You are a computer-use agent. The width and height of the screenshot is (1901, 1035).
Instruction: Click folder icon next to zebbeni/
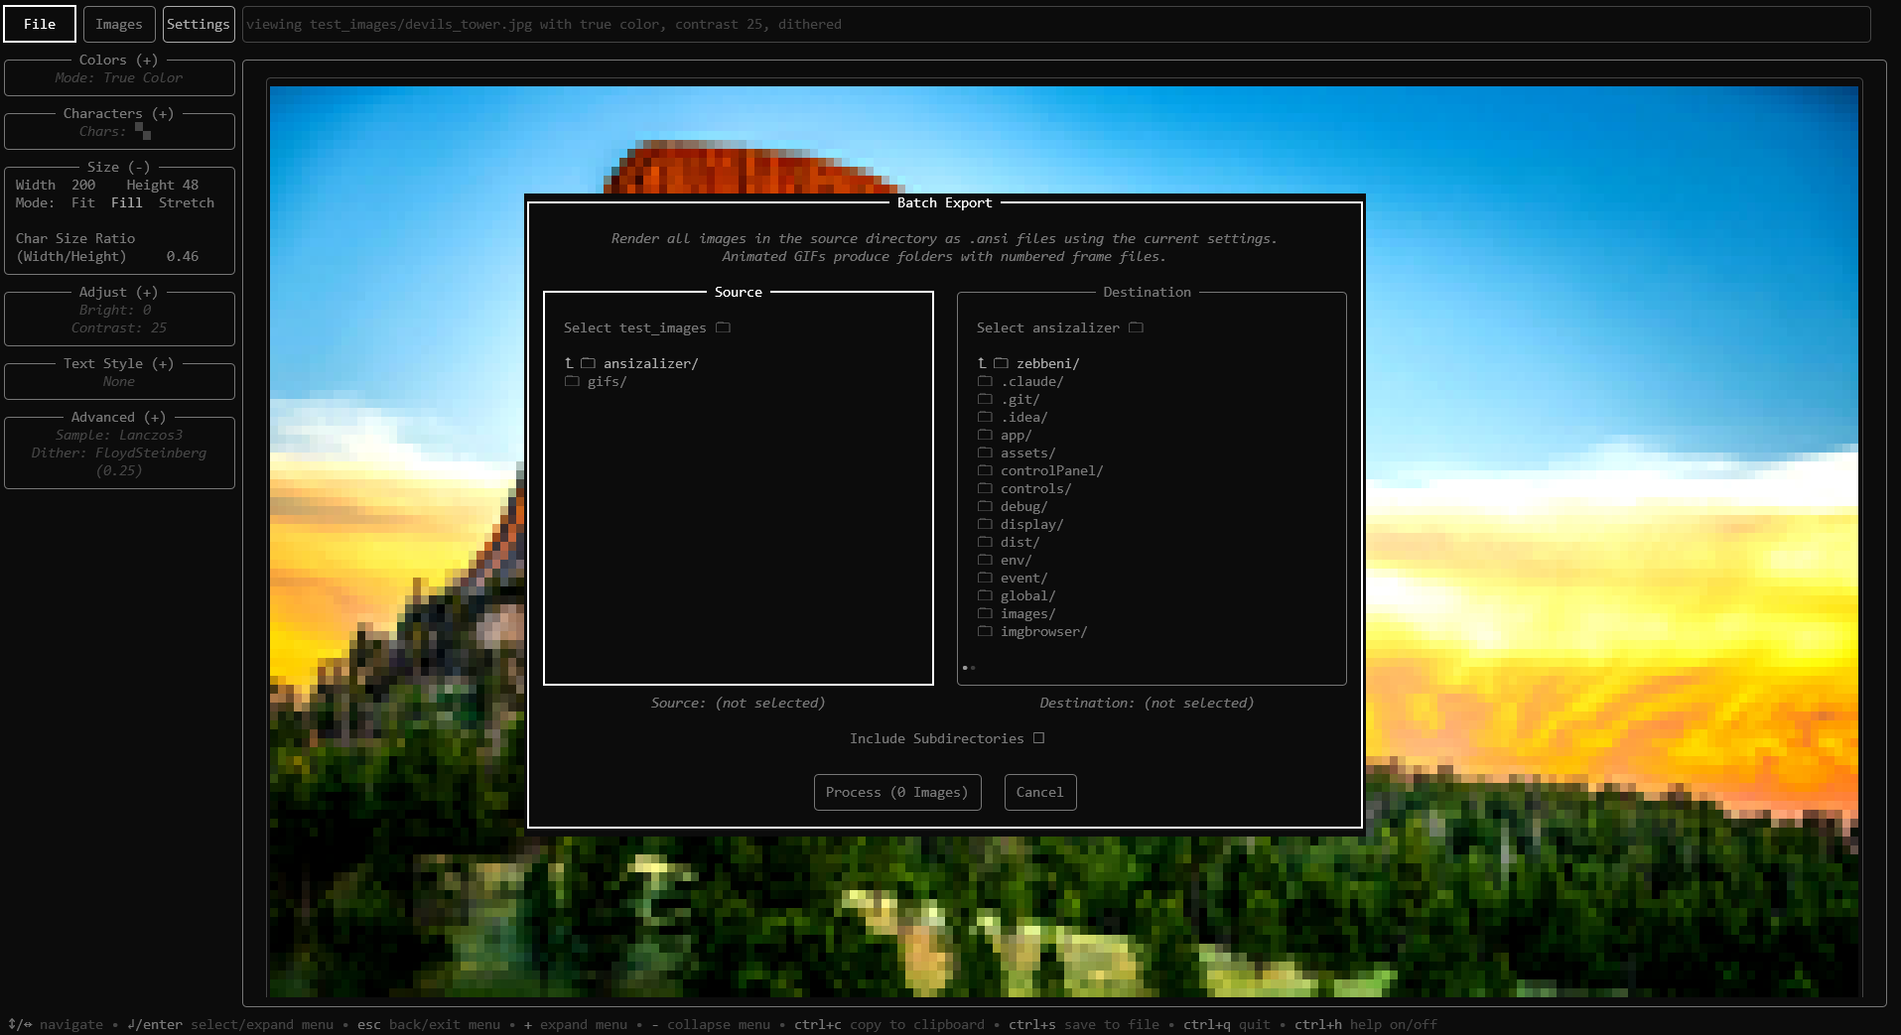pyautogui.click(x=1001, y=363)
